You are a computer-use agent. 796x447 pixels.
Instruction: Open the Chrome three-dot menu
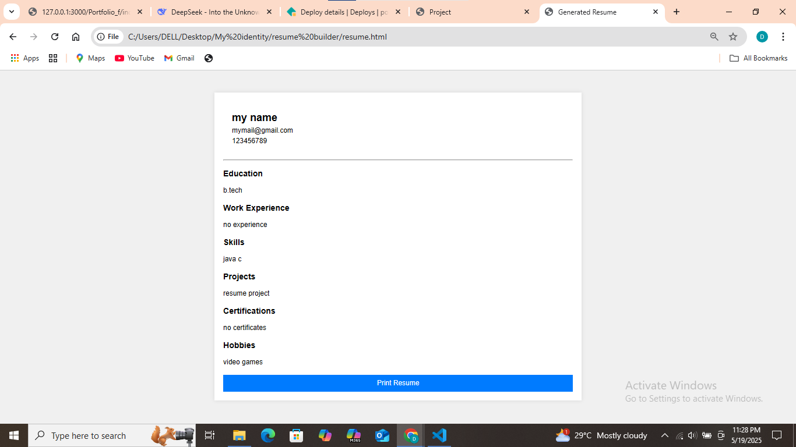click(783, 37)
